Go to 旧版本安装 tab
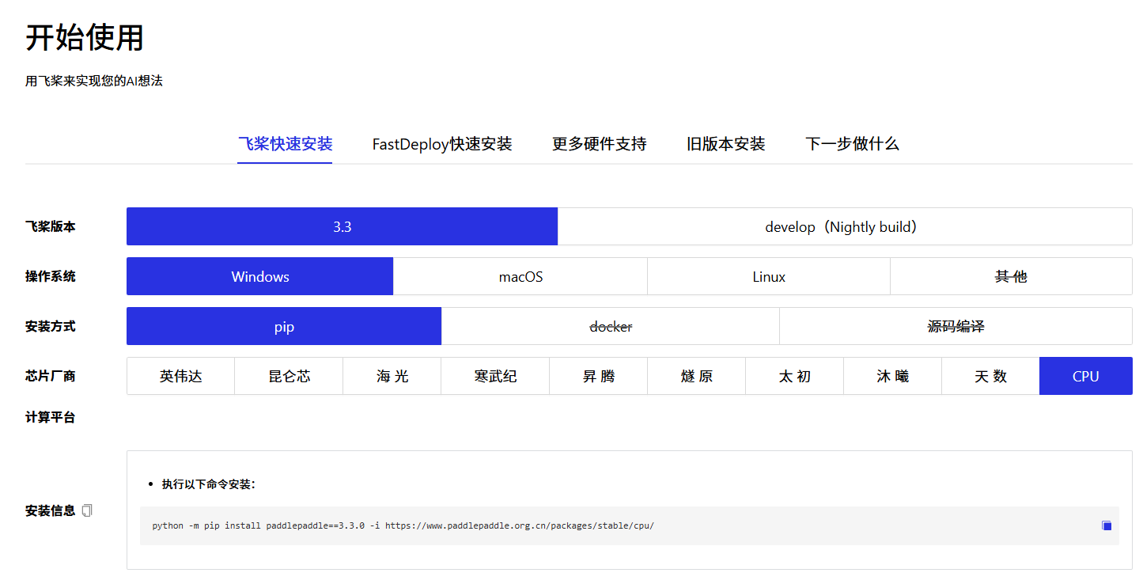The image size is (1143, 588). [x=725, y=144]
